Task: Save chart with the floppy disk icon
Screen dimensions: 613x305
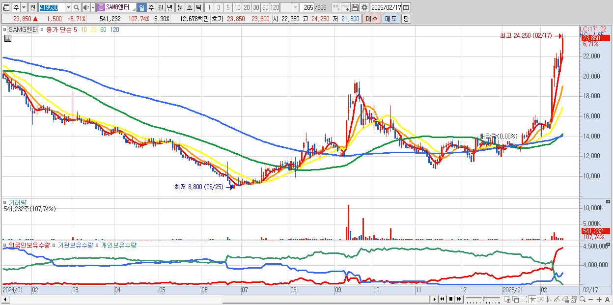Action: 355,7
